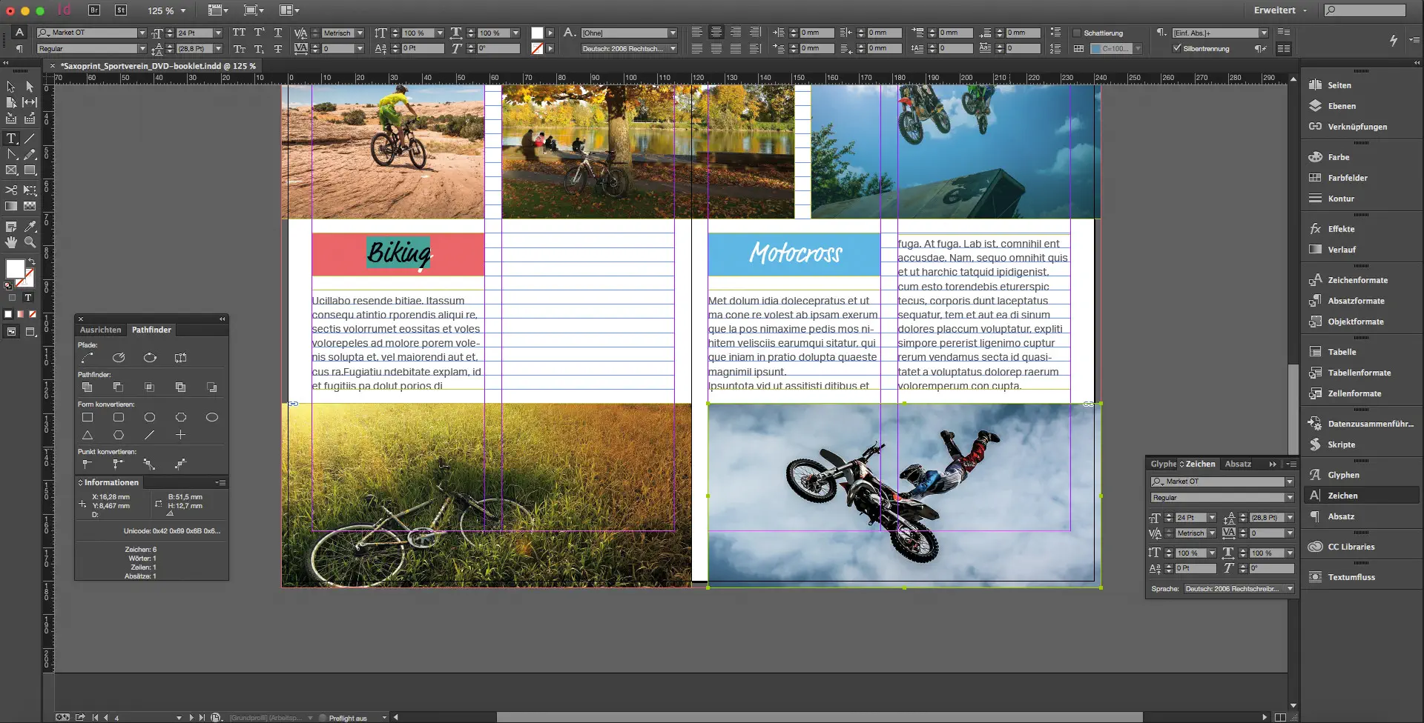Viewport: 1424px width, 723px height.
Task: Enable the Schattierung checkbox
Action: 1077,33
